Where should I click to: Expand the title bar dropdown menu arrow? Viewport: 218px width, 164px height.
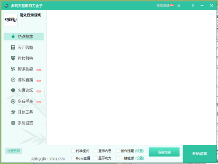(x=193, y=6)
